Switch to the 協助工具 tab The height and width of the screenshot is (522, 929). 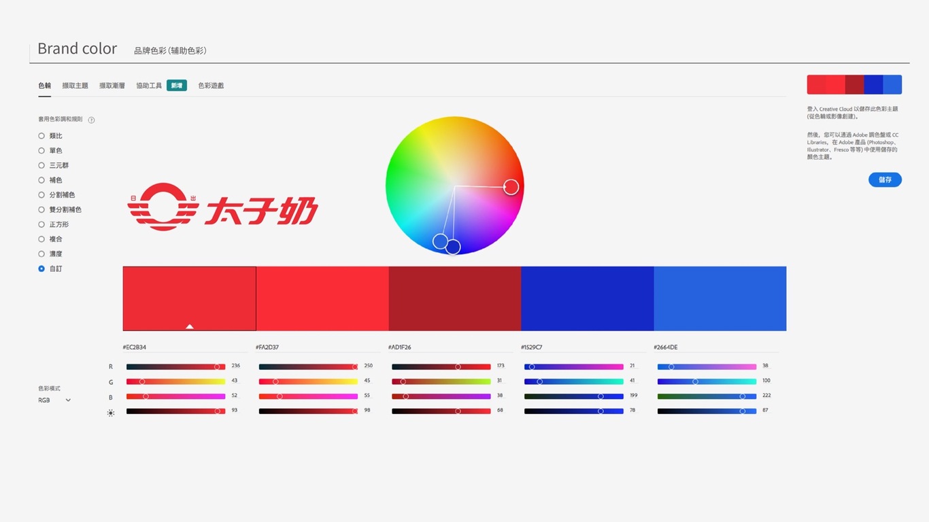149,86
